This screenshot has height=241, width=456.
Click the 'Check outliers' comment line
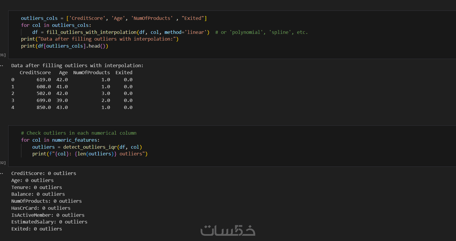(x=78, y=133)
